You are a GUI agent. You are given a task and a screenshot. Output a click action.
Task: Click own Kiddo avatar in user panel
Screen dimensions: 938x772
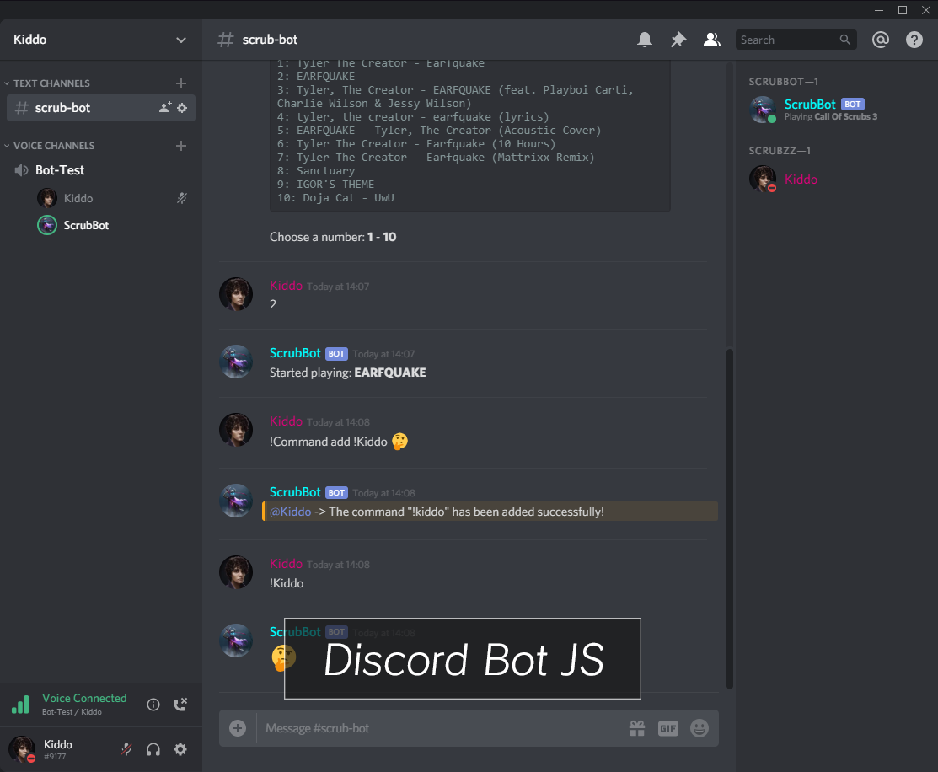[22, 749]
